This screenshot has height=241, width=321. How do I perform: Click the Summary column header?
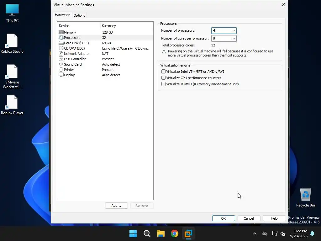point(127,26)
